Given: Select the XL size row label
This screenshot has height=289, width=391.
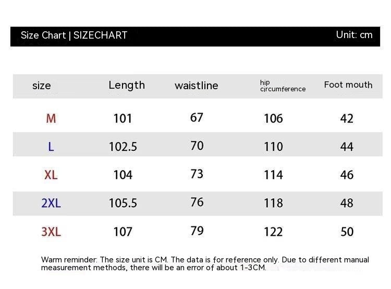Looking at the screenshot, I should pos(51,175).
